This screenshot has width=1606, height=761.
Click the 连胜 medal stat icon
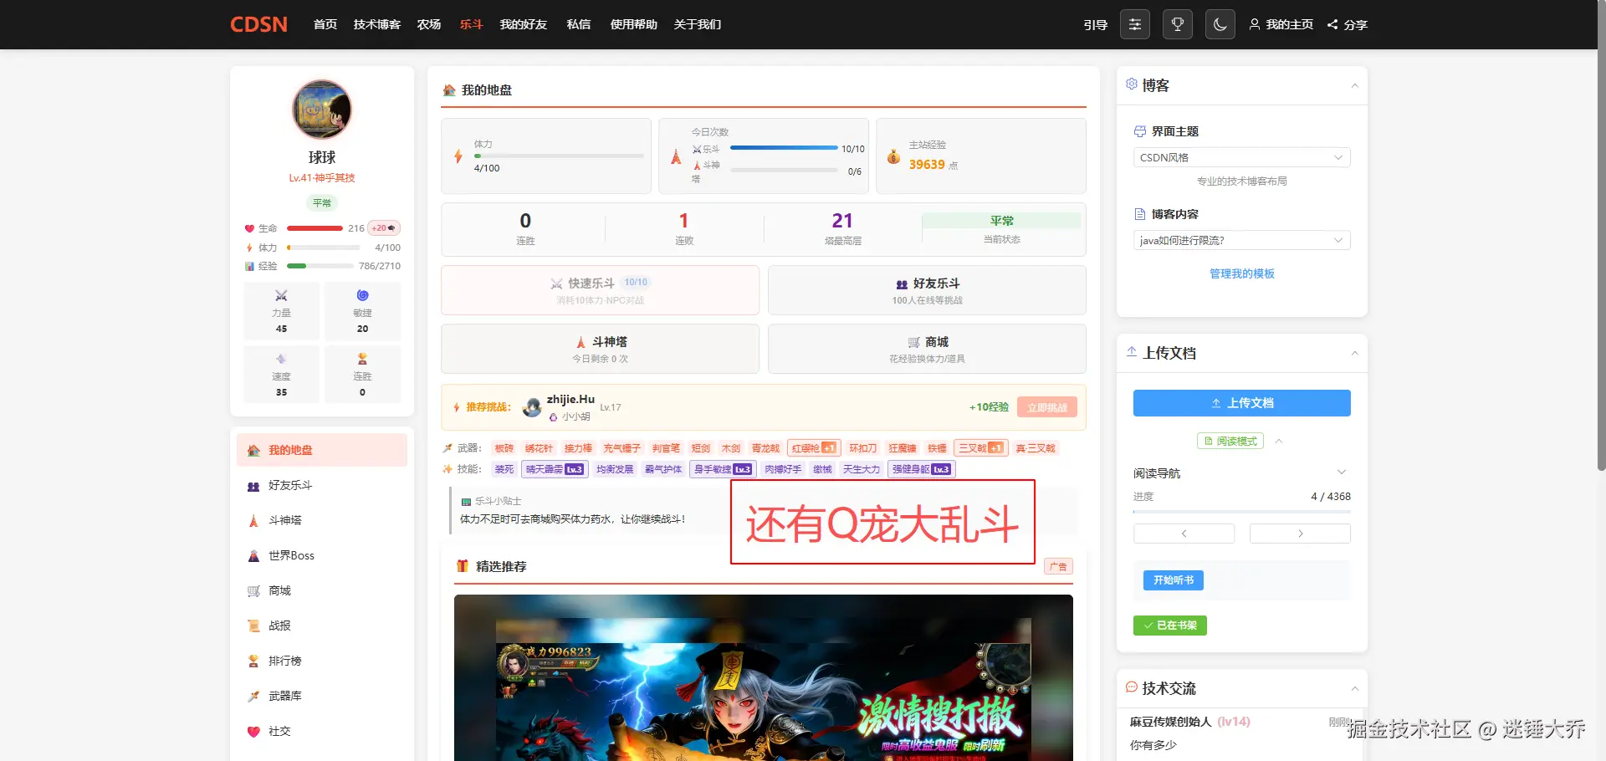point(362,359)
